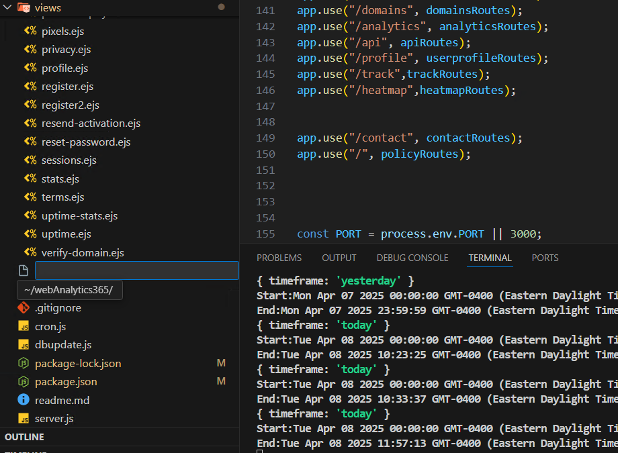
Task: Open verify-domain.ejs in the explorer
Action: pos(82,252)
